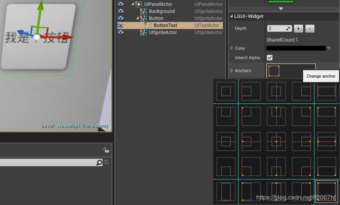Hide the ButtonText actor via eye icon

coord(120,26)
